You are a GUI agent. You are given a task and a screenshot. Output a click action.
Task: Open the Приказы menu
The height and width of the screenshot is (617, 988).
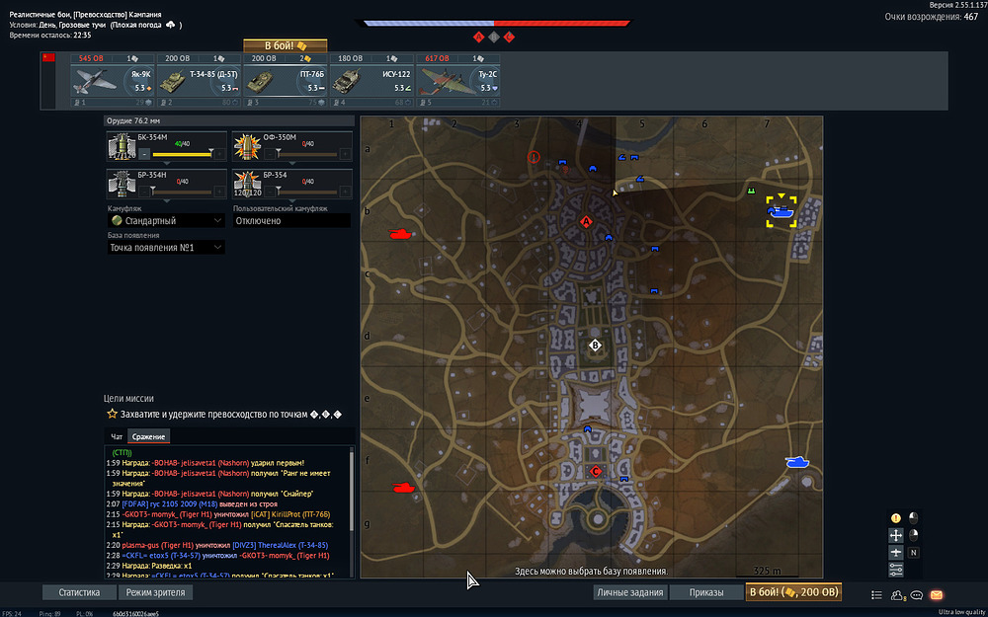pos(706,592)
